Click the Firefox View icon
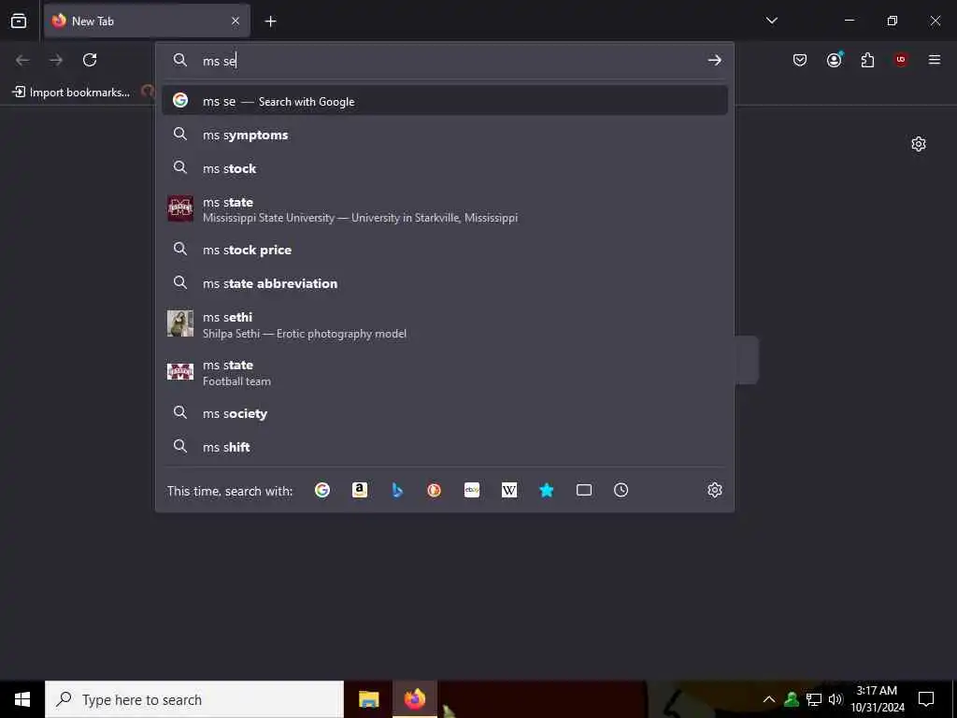 click(19, 21)
